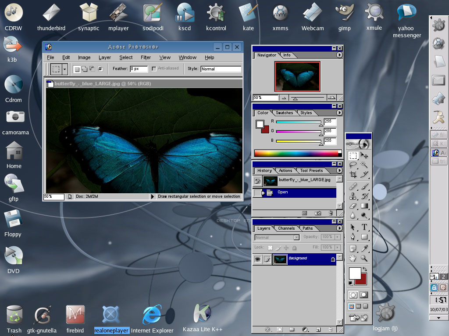Create new snapshot in History palette
This screenshot has width=449, height=336.
point(317,213)
